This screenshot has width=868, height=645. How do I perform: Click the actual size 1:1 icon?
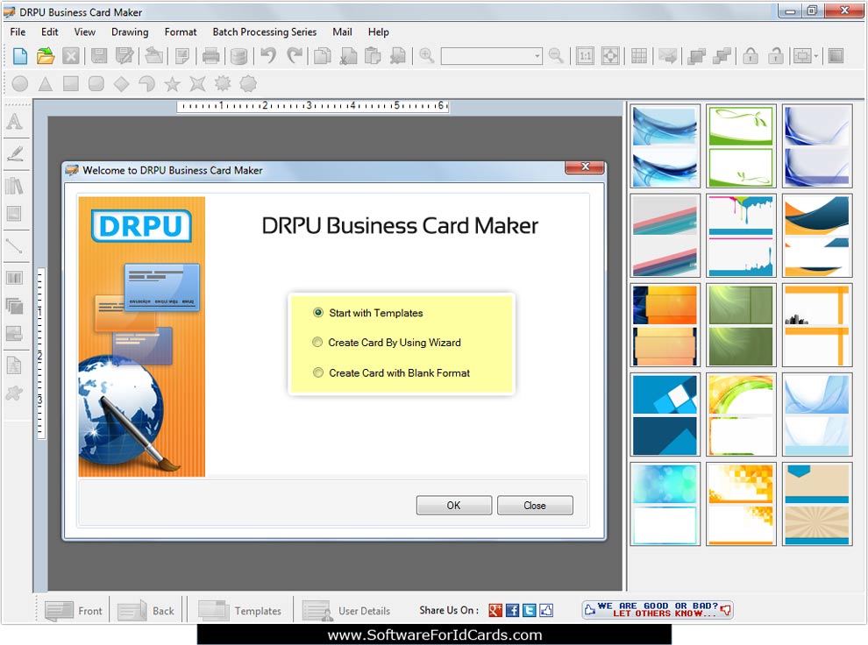pos(585,56)
